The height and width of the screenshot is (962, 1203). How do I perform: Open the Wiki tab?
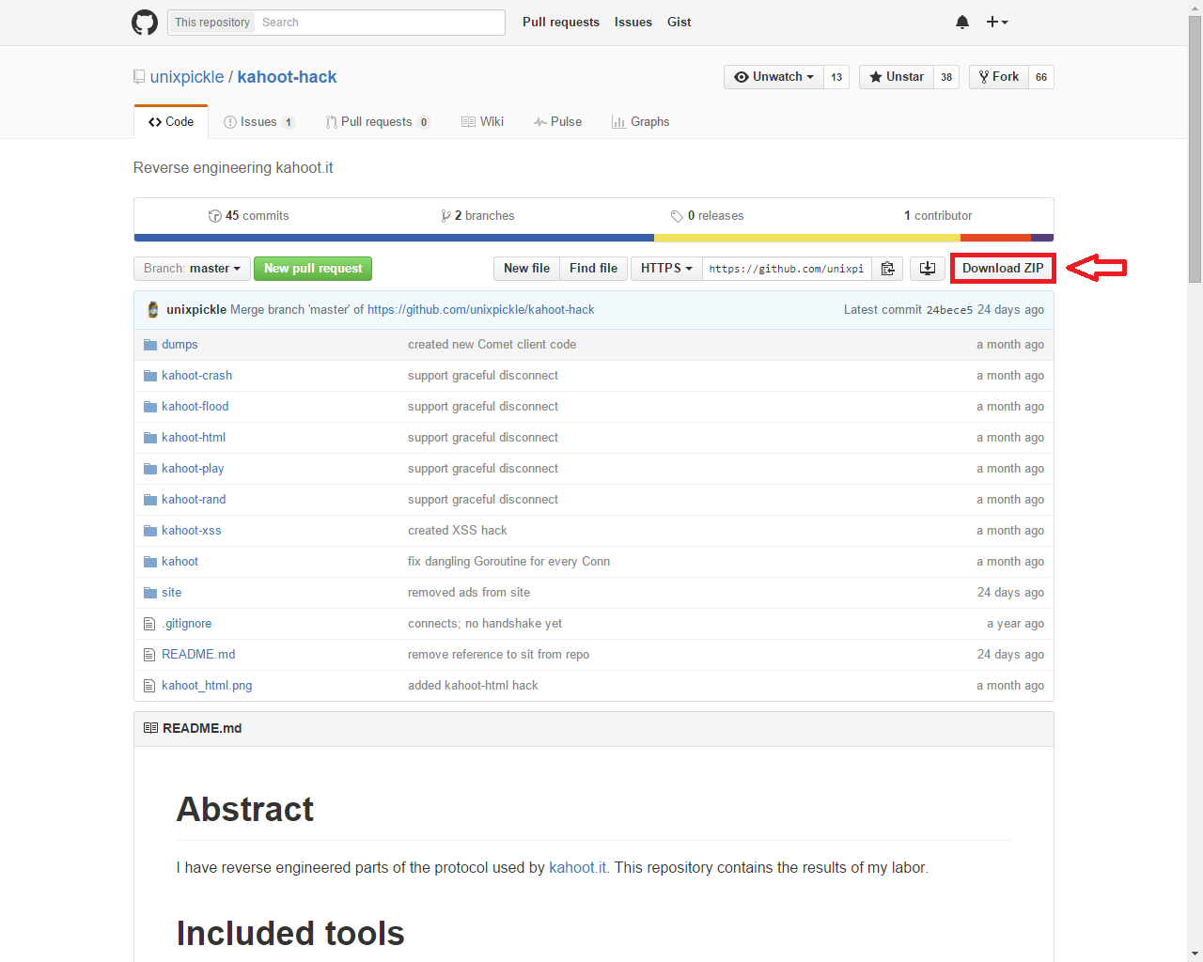482,122
